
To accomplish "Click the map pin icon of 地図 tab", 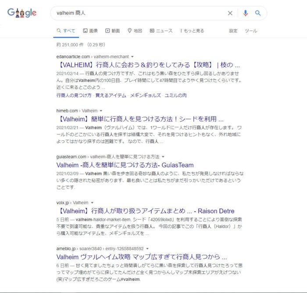I will pos(130,31).
